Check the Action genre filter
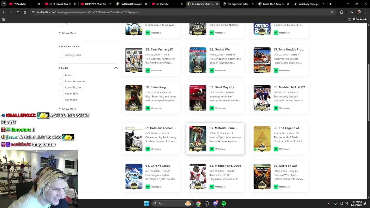This screenshot has height=208, width=370. click(x=61, y=75)
